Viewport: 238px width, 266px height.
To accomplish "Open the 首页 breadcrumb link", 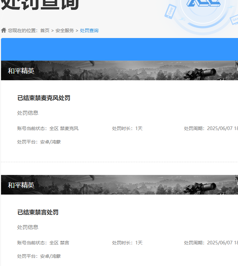I will 45,30.
